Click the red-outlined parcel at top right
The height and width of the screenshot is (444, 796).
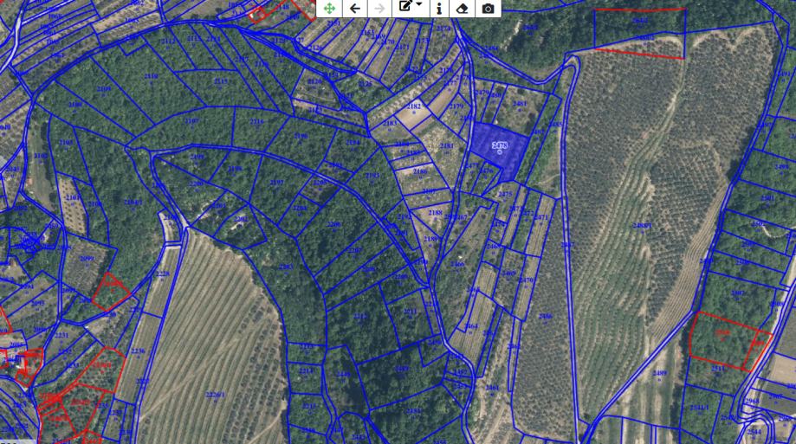(x=639, y=31)
